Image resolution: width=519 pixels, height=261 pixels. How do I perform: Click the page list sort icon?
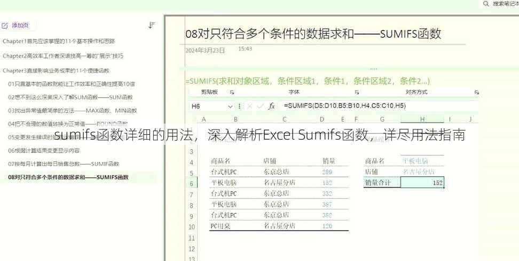click(152, 25)
